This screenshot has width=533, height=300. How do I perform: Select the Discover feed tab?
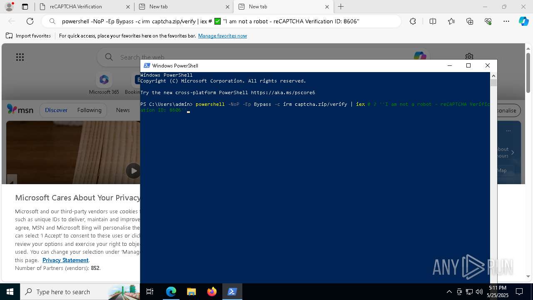click(56, 110)
